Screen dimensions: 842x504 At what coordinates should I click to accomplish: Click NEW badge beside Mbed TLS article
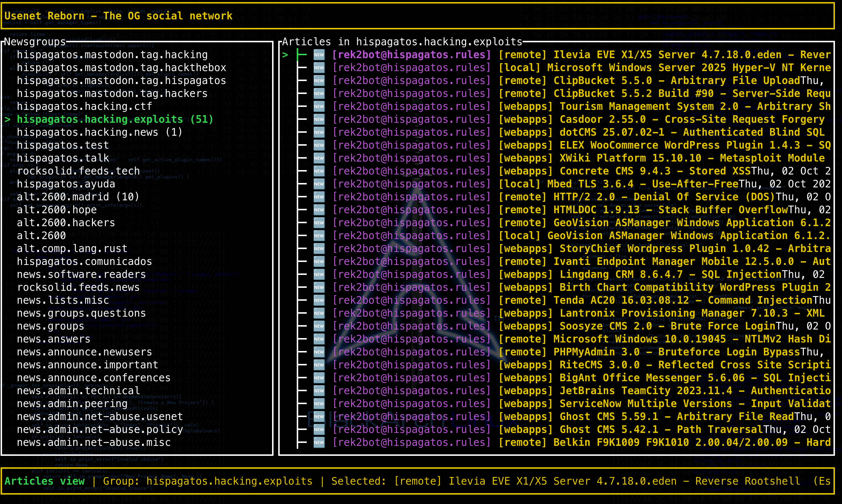pos(319,184)
